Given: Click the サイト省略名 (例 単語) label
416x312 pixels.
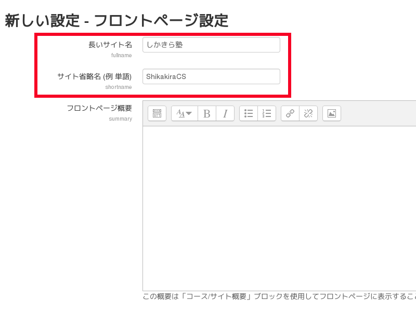Looking at the screenshot, I should [x=95, y=76].
